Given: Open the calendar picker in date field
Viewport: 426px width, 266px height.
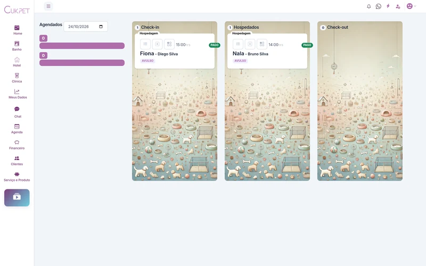Looking at the screenshot, I should (x=101, y=27).
